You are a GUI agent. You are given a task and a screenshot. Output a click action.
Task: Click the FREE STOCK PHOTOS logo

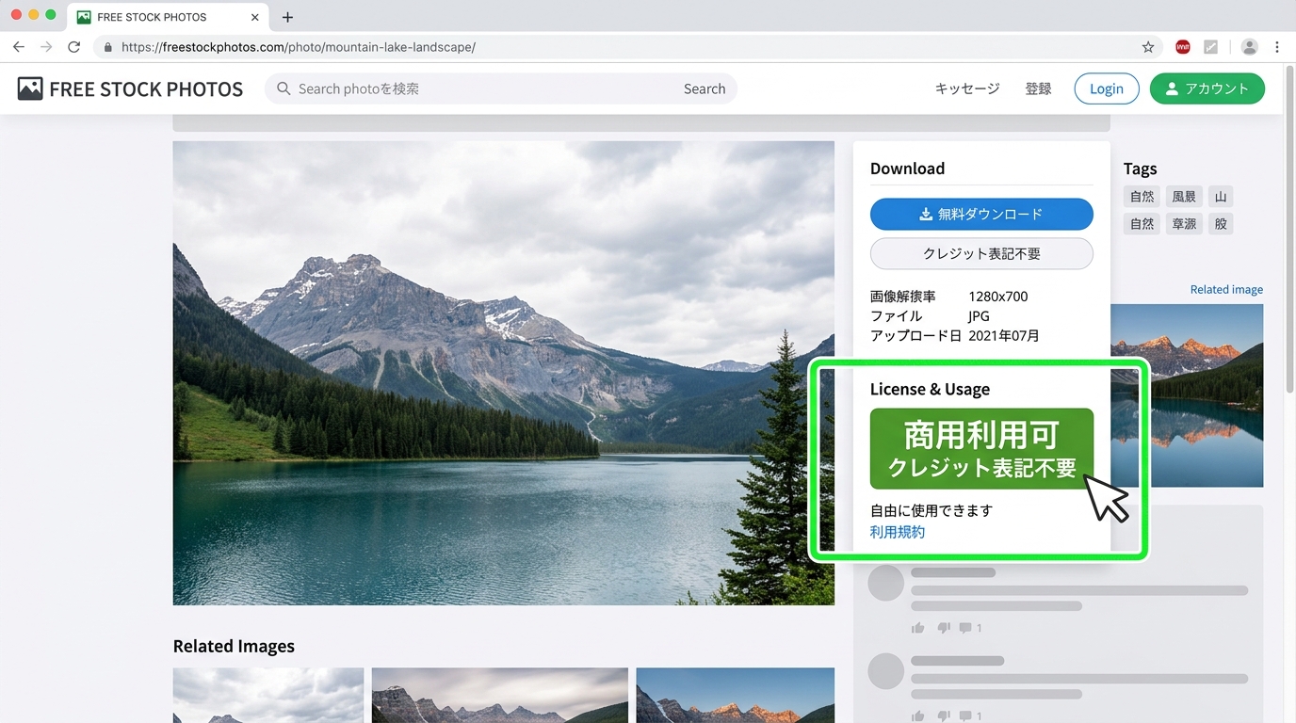coord(130,89)
